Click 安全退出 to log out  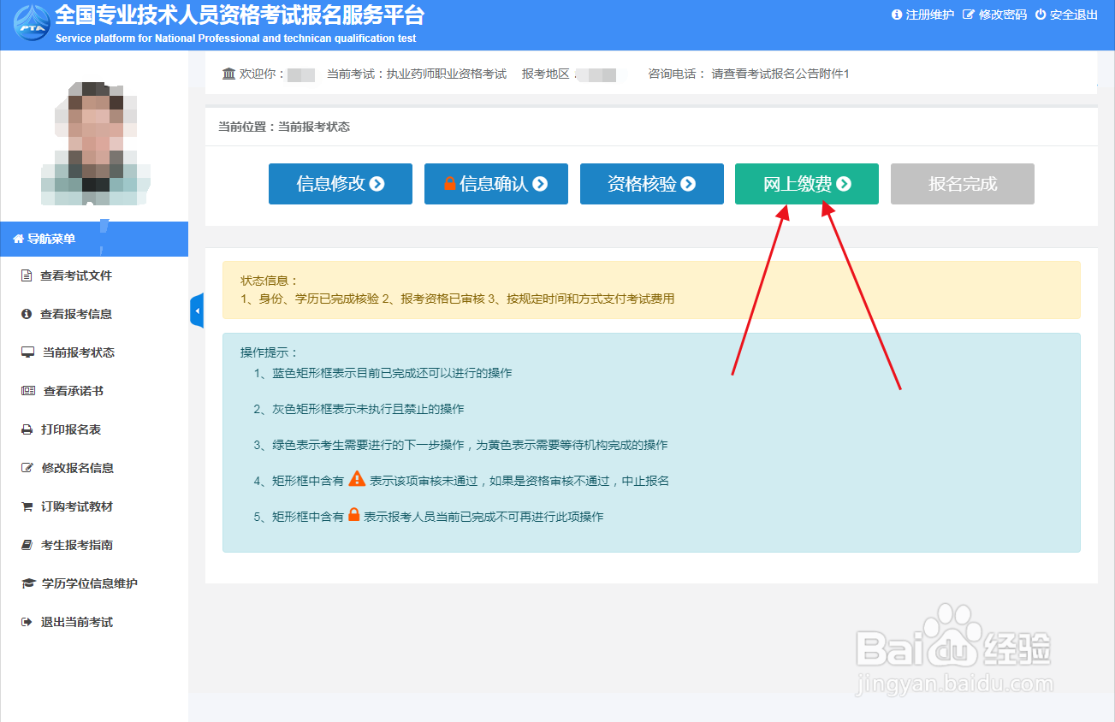pyautogui.click(x=1069, y=15)
